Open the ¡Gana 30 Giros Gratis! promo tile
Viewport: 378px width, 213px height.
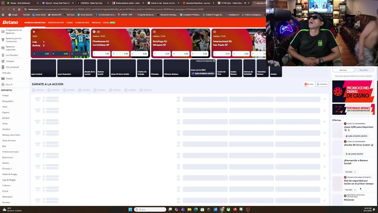point(123,68)
